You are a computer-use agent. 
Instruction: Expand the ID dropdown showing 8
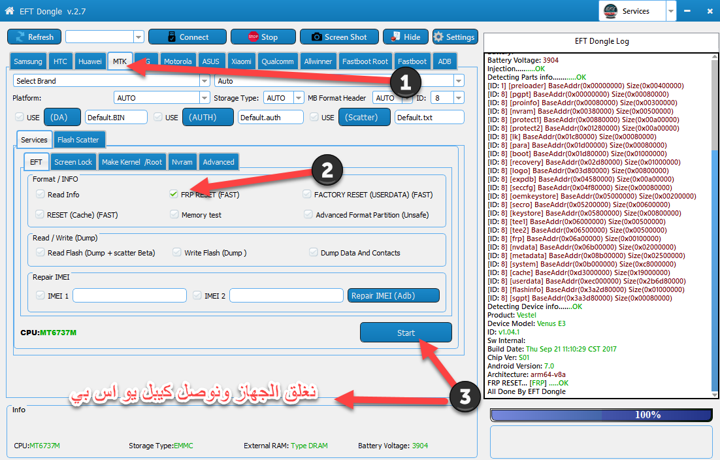click(x=458, y=98)
